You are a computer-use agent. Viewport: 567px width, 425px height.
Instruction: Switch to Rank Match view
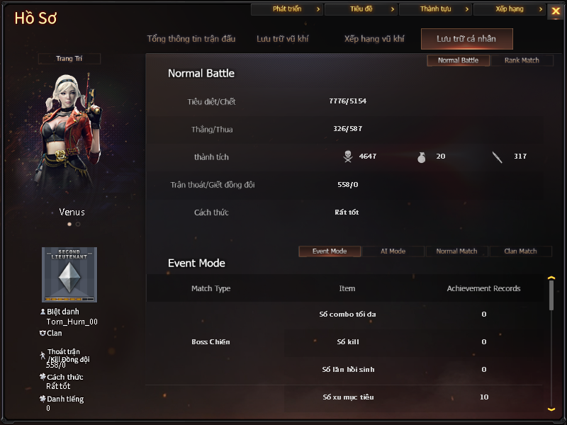(x=522, y=60)
